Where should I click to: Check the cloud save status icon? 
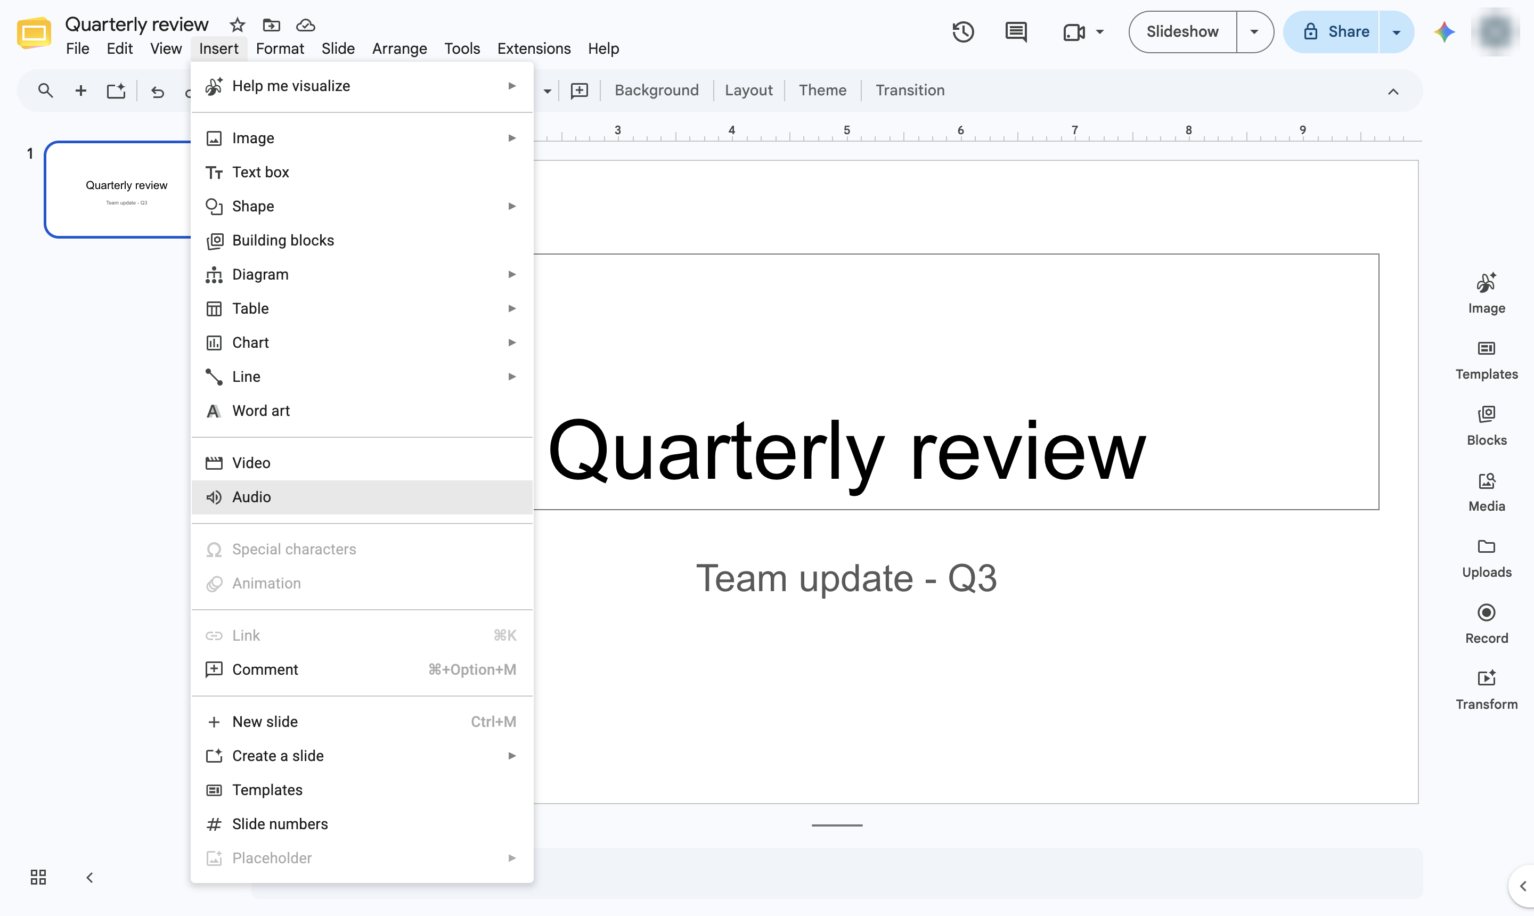pyautogui.click(x=306, y=26)
